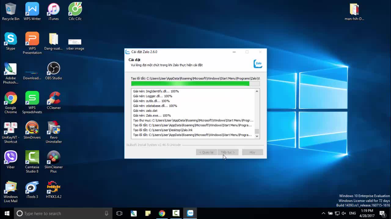The image size is (391, 219).
Task: Click the Zalo logo in the installer header
Action: [x=258, y=64]
